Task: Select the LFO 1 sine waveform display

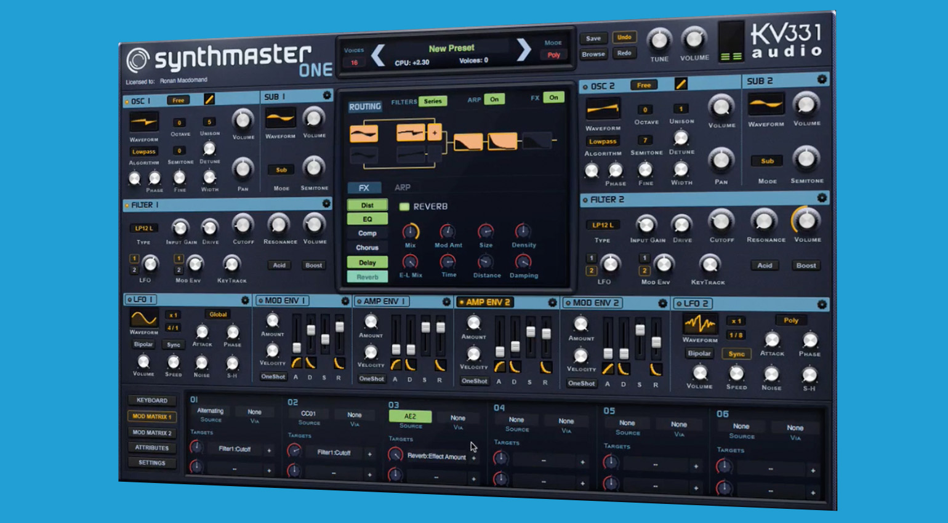Action: tap(143, 318)
